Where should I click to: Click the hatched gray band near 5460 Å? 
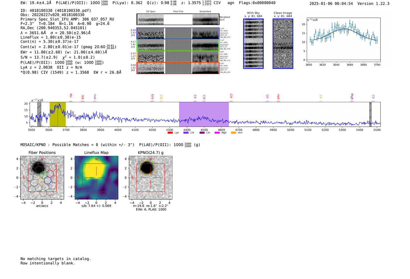pos(370,114)
